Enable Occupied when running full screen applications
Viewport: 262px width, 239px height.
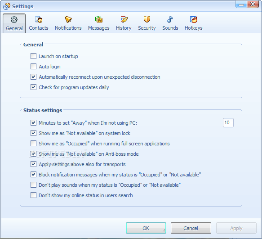click(33, 144)
